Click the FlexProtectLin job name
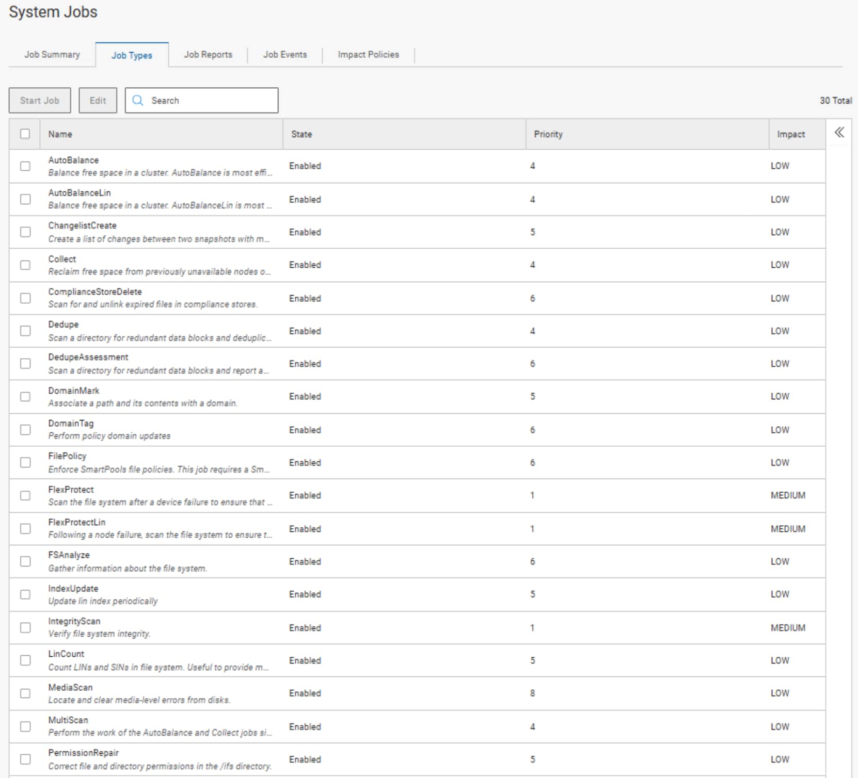Screen dimensions: 858x778 pyautogui.click(x=76, y=522)
